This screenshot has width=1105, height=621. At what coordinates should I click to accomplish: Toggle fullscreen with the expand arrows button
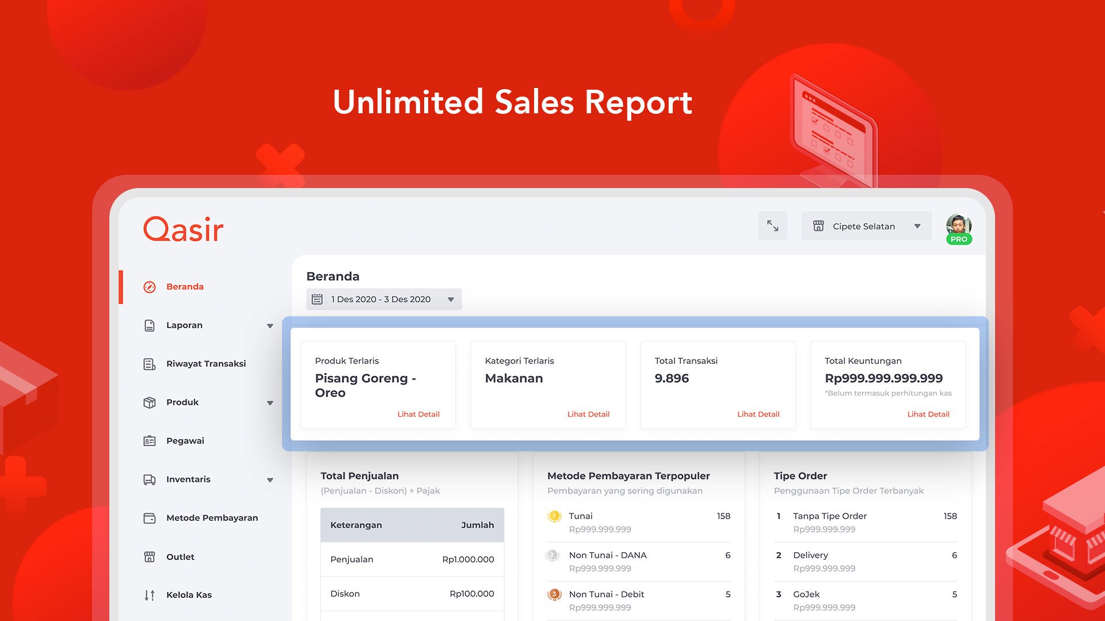click(772, 226)
